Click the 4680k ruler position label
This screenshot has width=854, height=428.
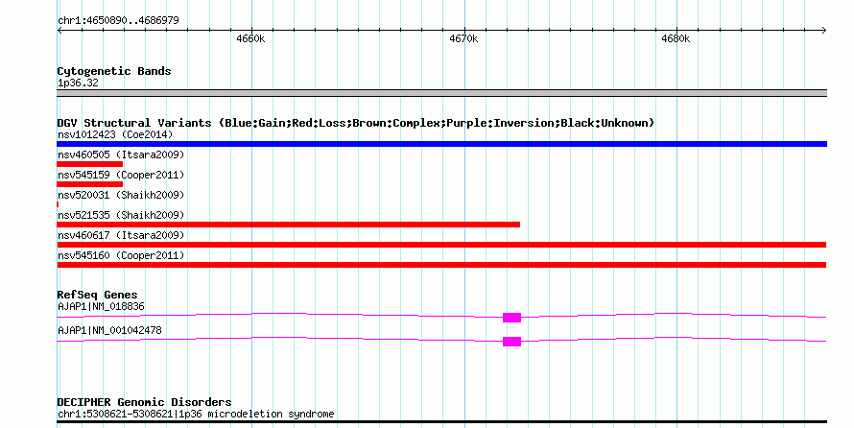pyautogui.click(x=676, y=39)
